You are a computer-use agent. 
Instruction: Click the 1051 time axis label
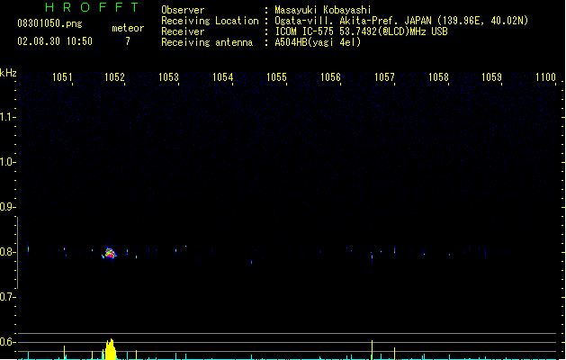pos(62,76)
